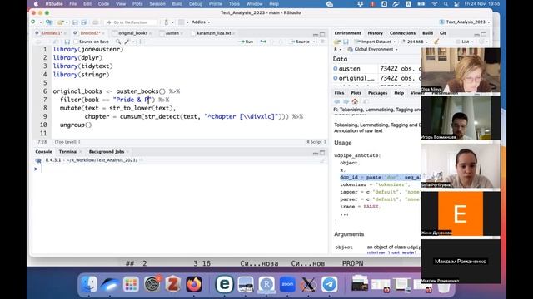
Task: Click the save all documents icon
Action: [83, 22]
